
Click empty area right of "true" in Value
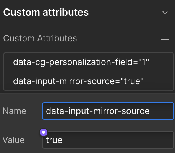tap(118, 140)
